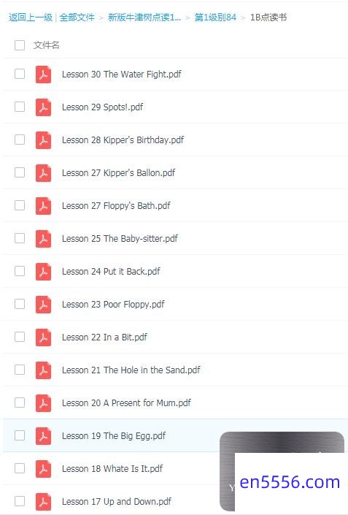
Task: Tick the select-all checkbox next to 文件名
Action: 20,45
